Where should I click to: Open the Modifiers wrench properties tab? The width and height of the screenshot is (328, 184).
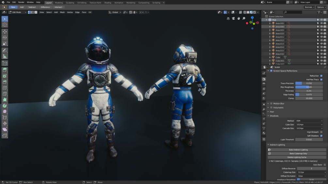[264, 109]
